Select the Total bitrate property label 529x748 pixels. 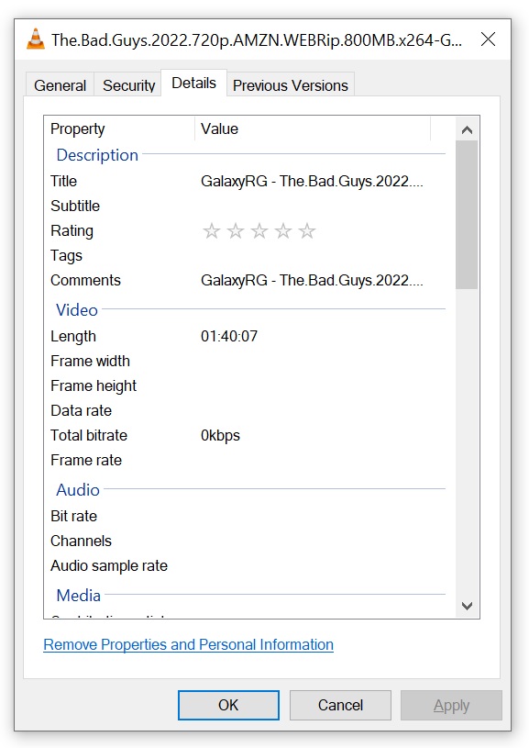[89, 436]
